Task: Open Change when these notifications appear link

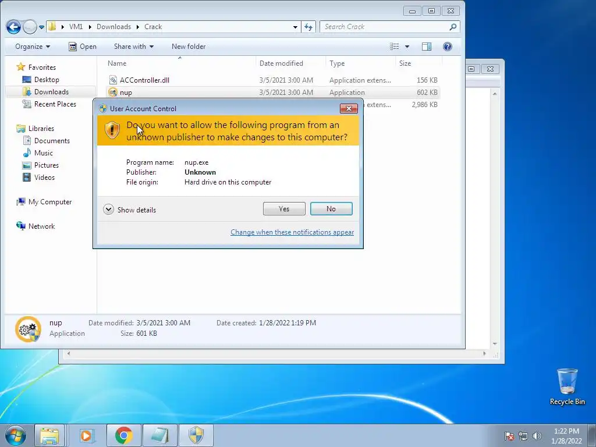Action: point(292,232)
